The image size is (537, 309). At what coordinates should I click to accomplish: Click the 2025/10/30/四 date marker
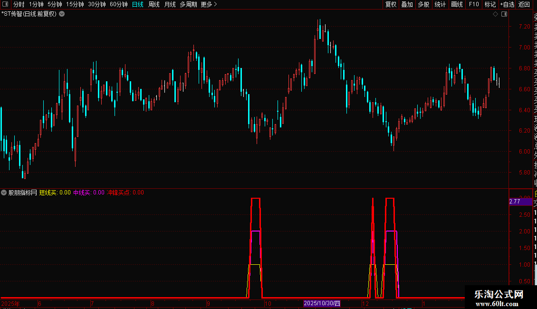click(322, 303)
